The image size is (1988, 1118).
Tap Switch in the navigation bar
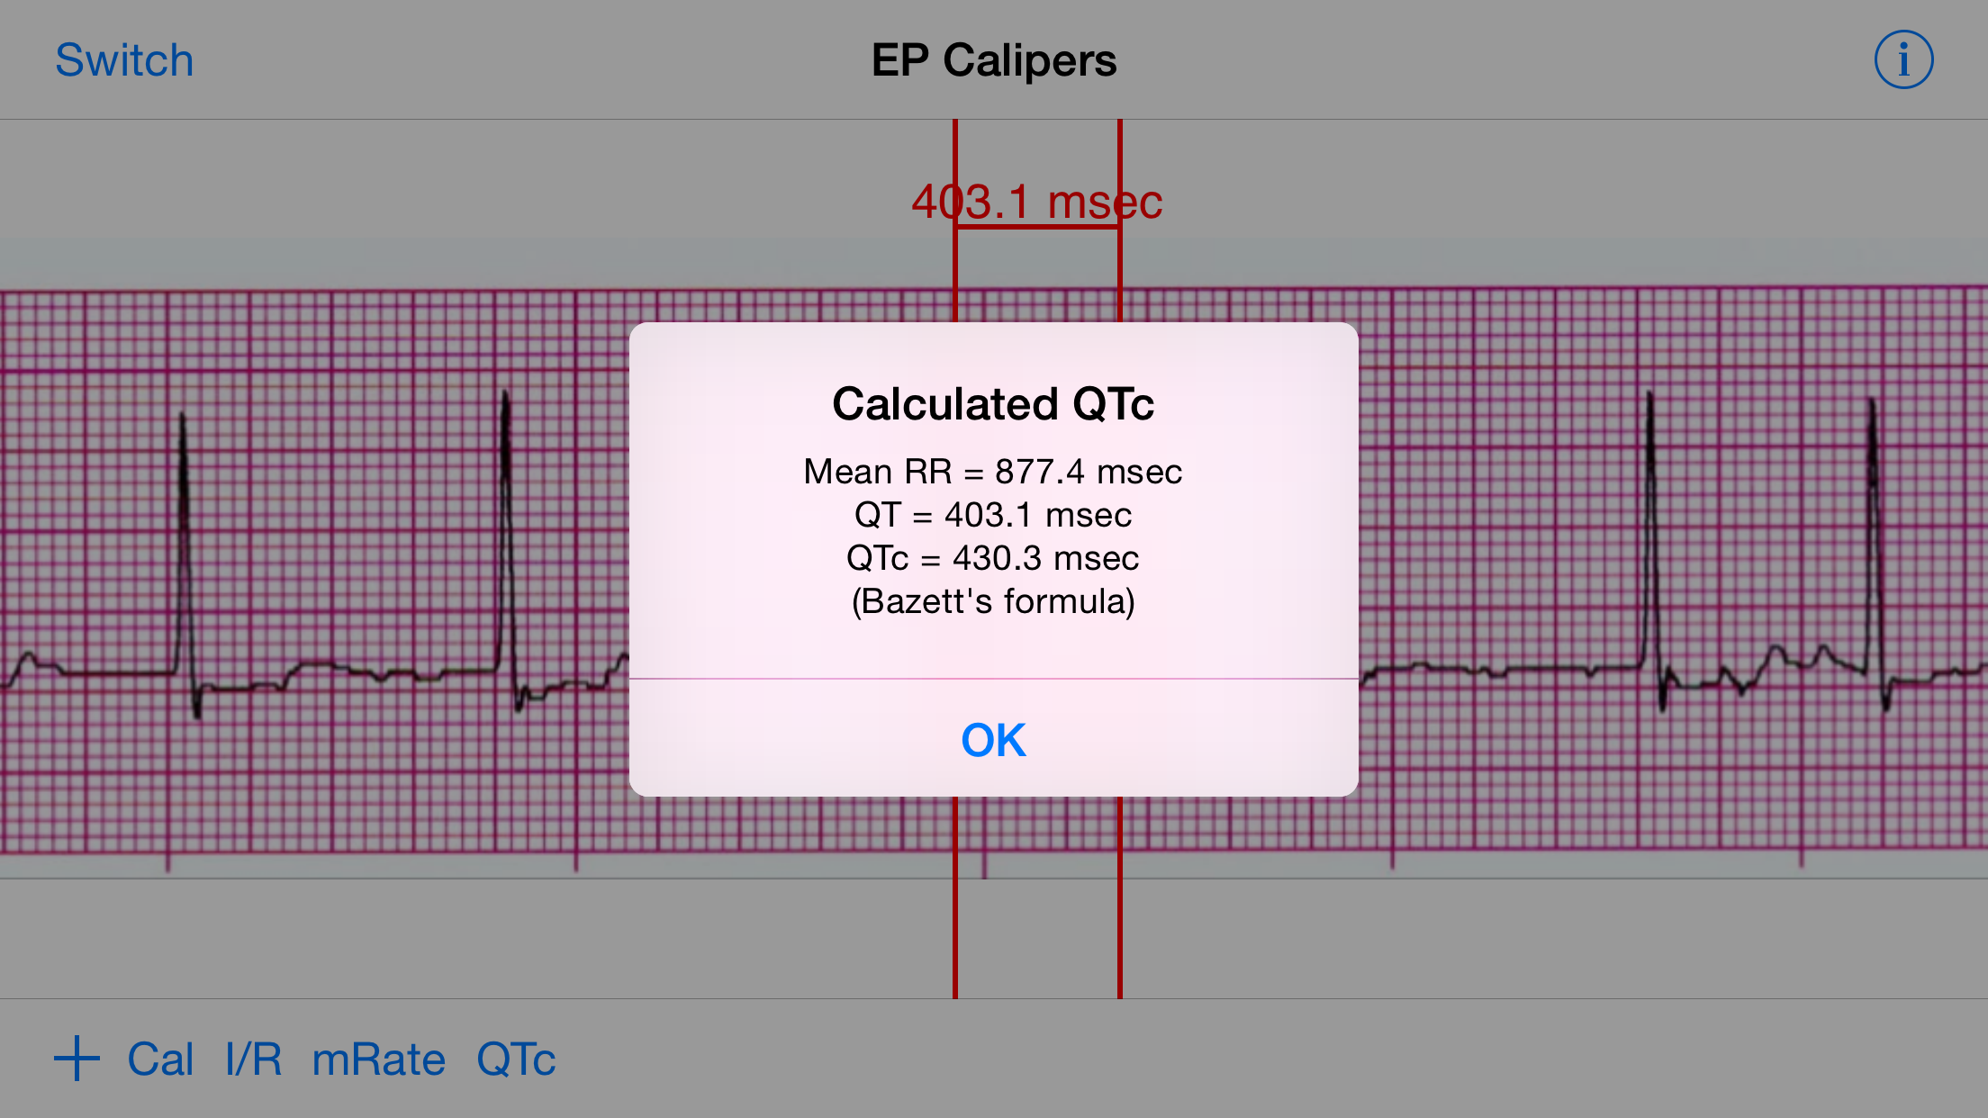coord(124,60)
